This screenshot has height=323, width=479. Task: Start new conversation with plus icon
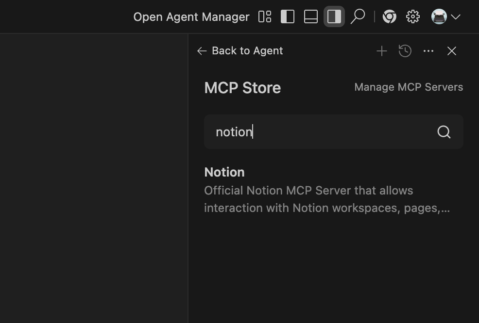click(382, 51)
